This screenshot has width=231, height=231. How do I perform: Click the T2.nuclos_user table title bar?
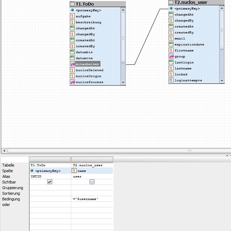196,2
